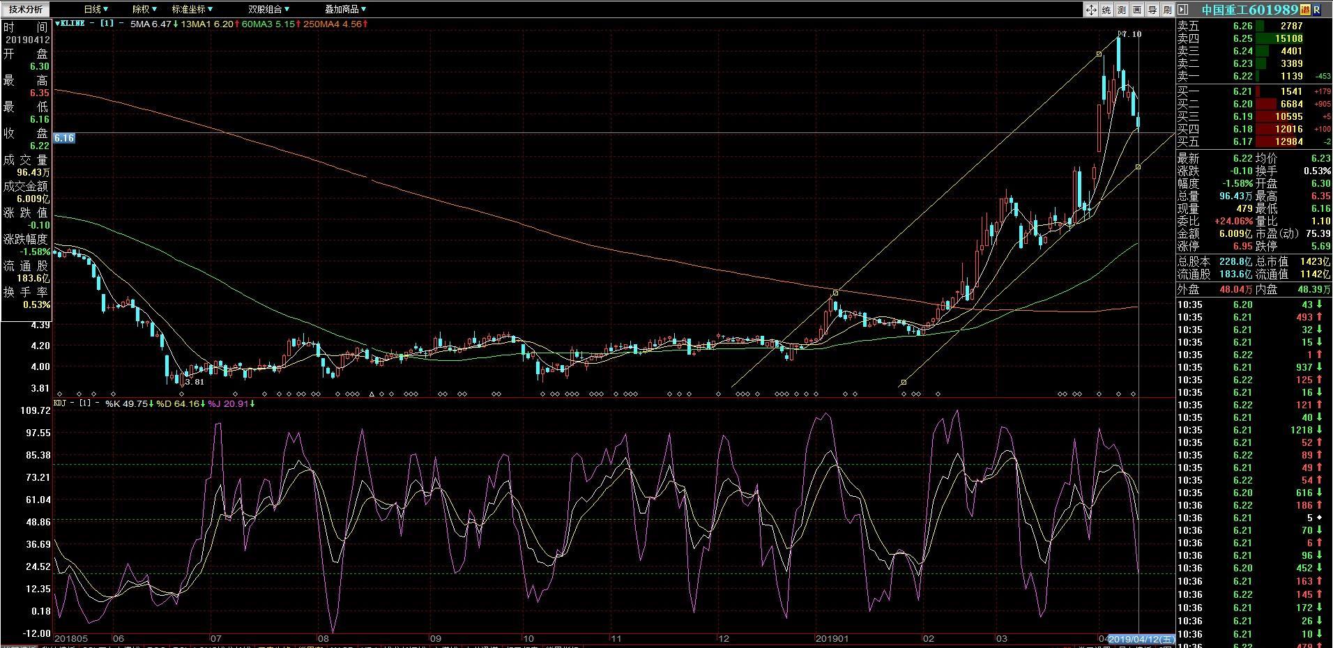Open the 除权 adjustment dropdown

click(x=144, y=10)
